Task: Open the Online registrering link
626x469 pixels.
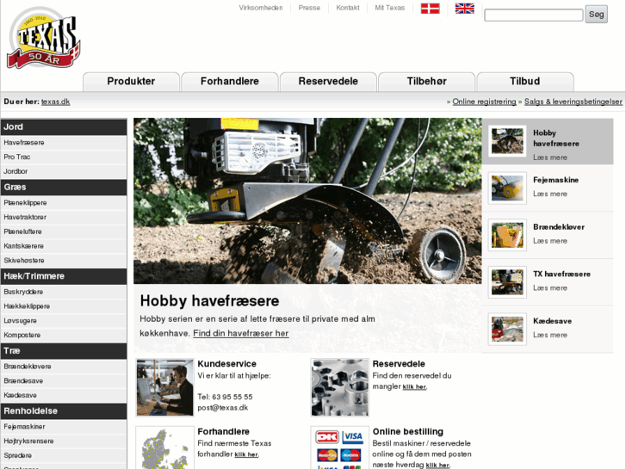Action: 484,102
